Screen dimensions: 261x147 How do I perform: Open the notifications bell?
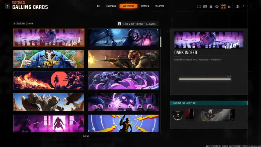click(x=211, y=6)
